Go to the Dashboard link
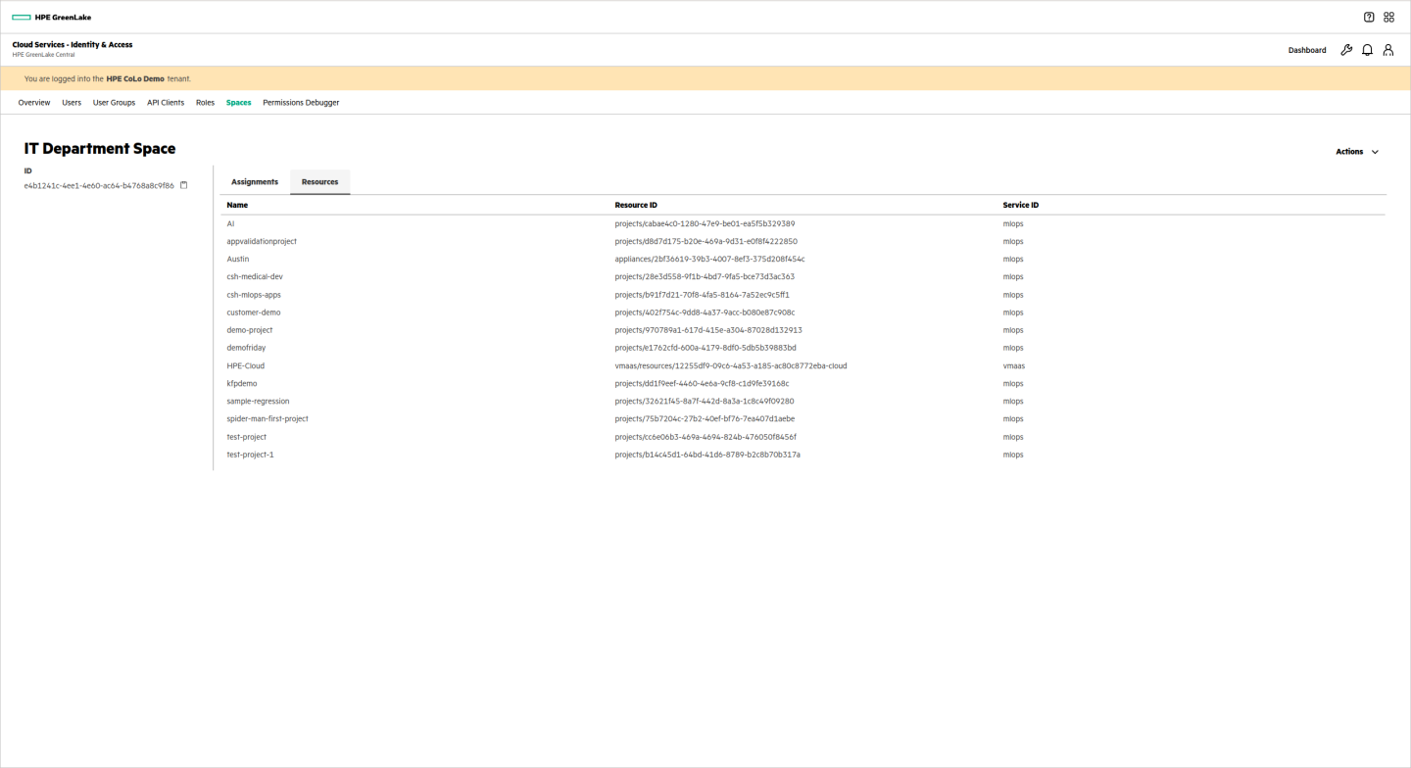The width and height of the screenshot is (1411, 768). coord(1307,50)
